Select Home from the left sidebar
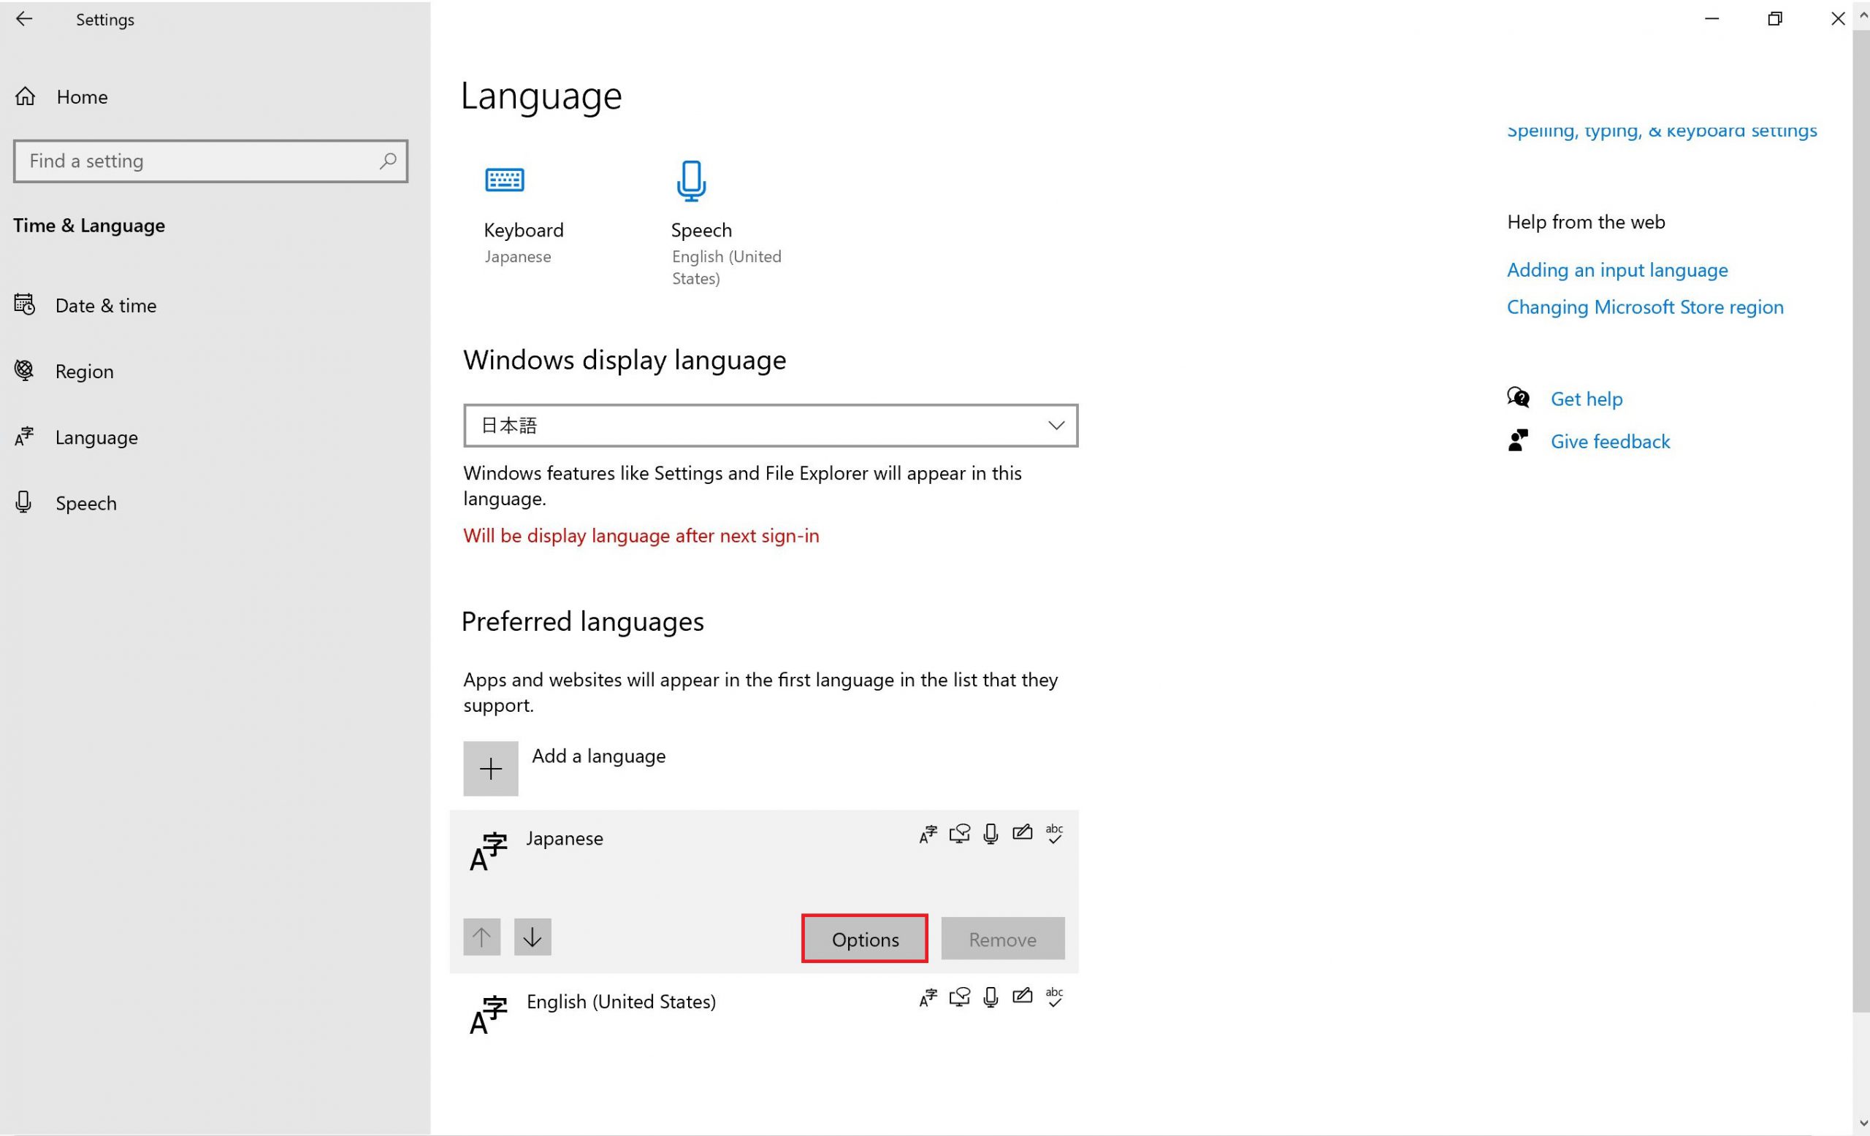1870x1136 pixels. tap(80, 96)
